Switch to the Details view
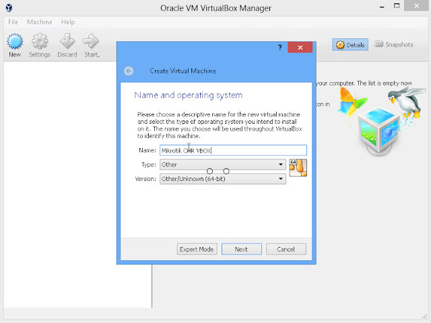This screenshot has height=323, width=431. coord(350,45)
